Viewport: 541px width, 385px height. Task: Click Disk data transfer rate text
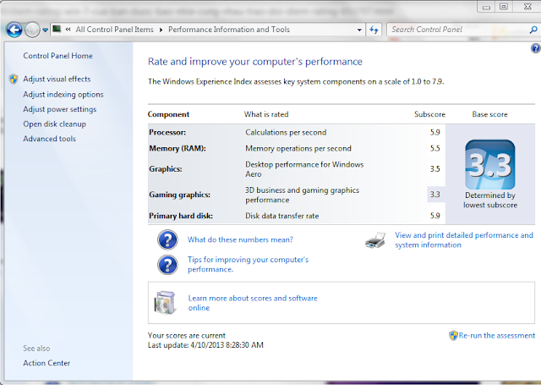coord(281,216)
